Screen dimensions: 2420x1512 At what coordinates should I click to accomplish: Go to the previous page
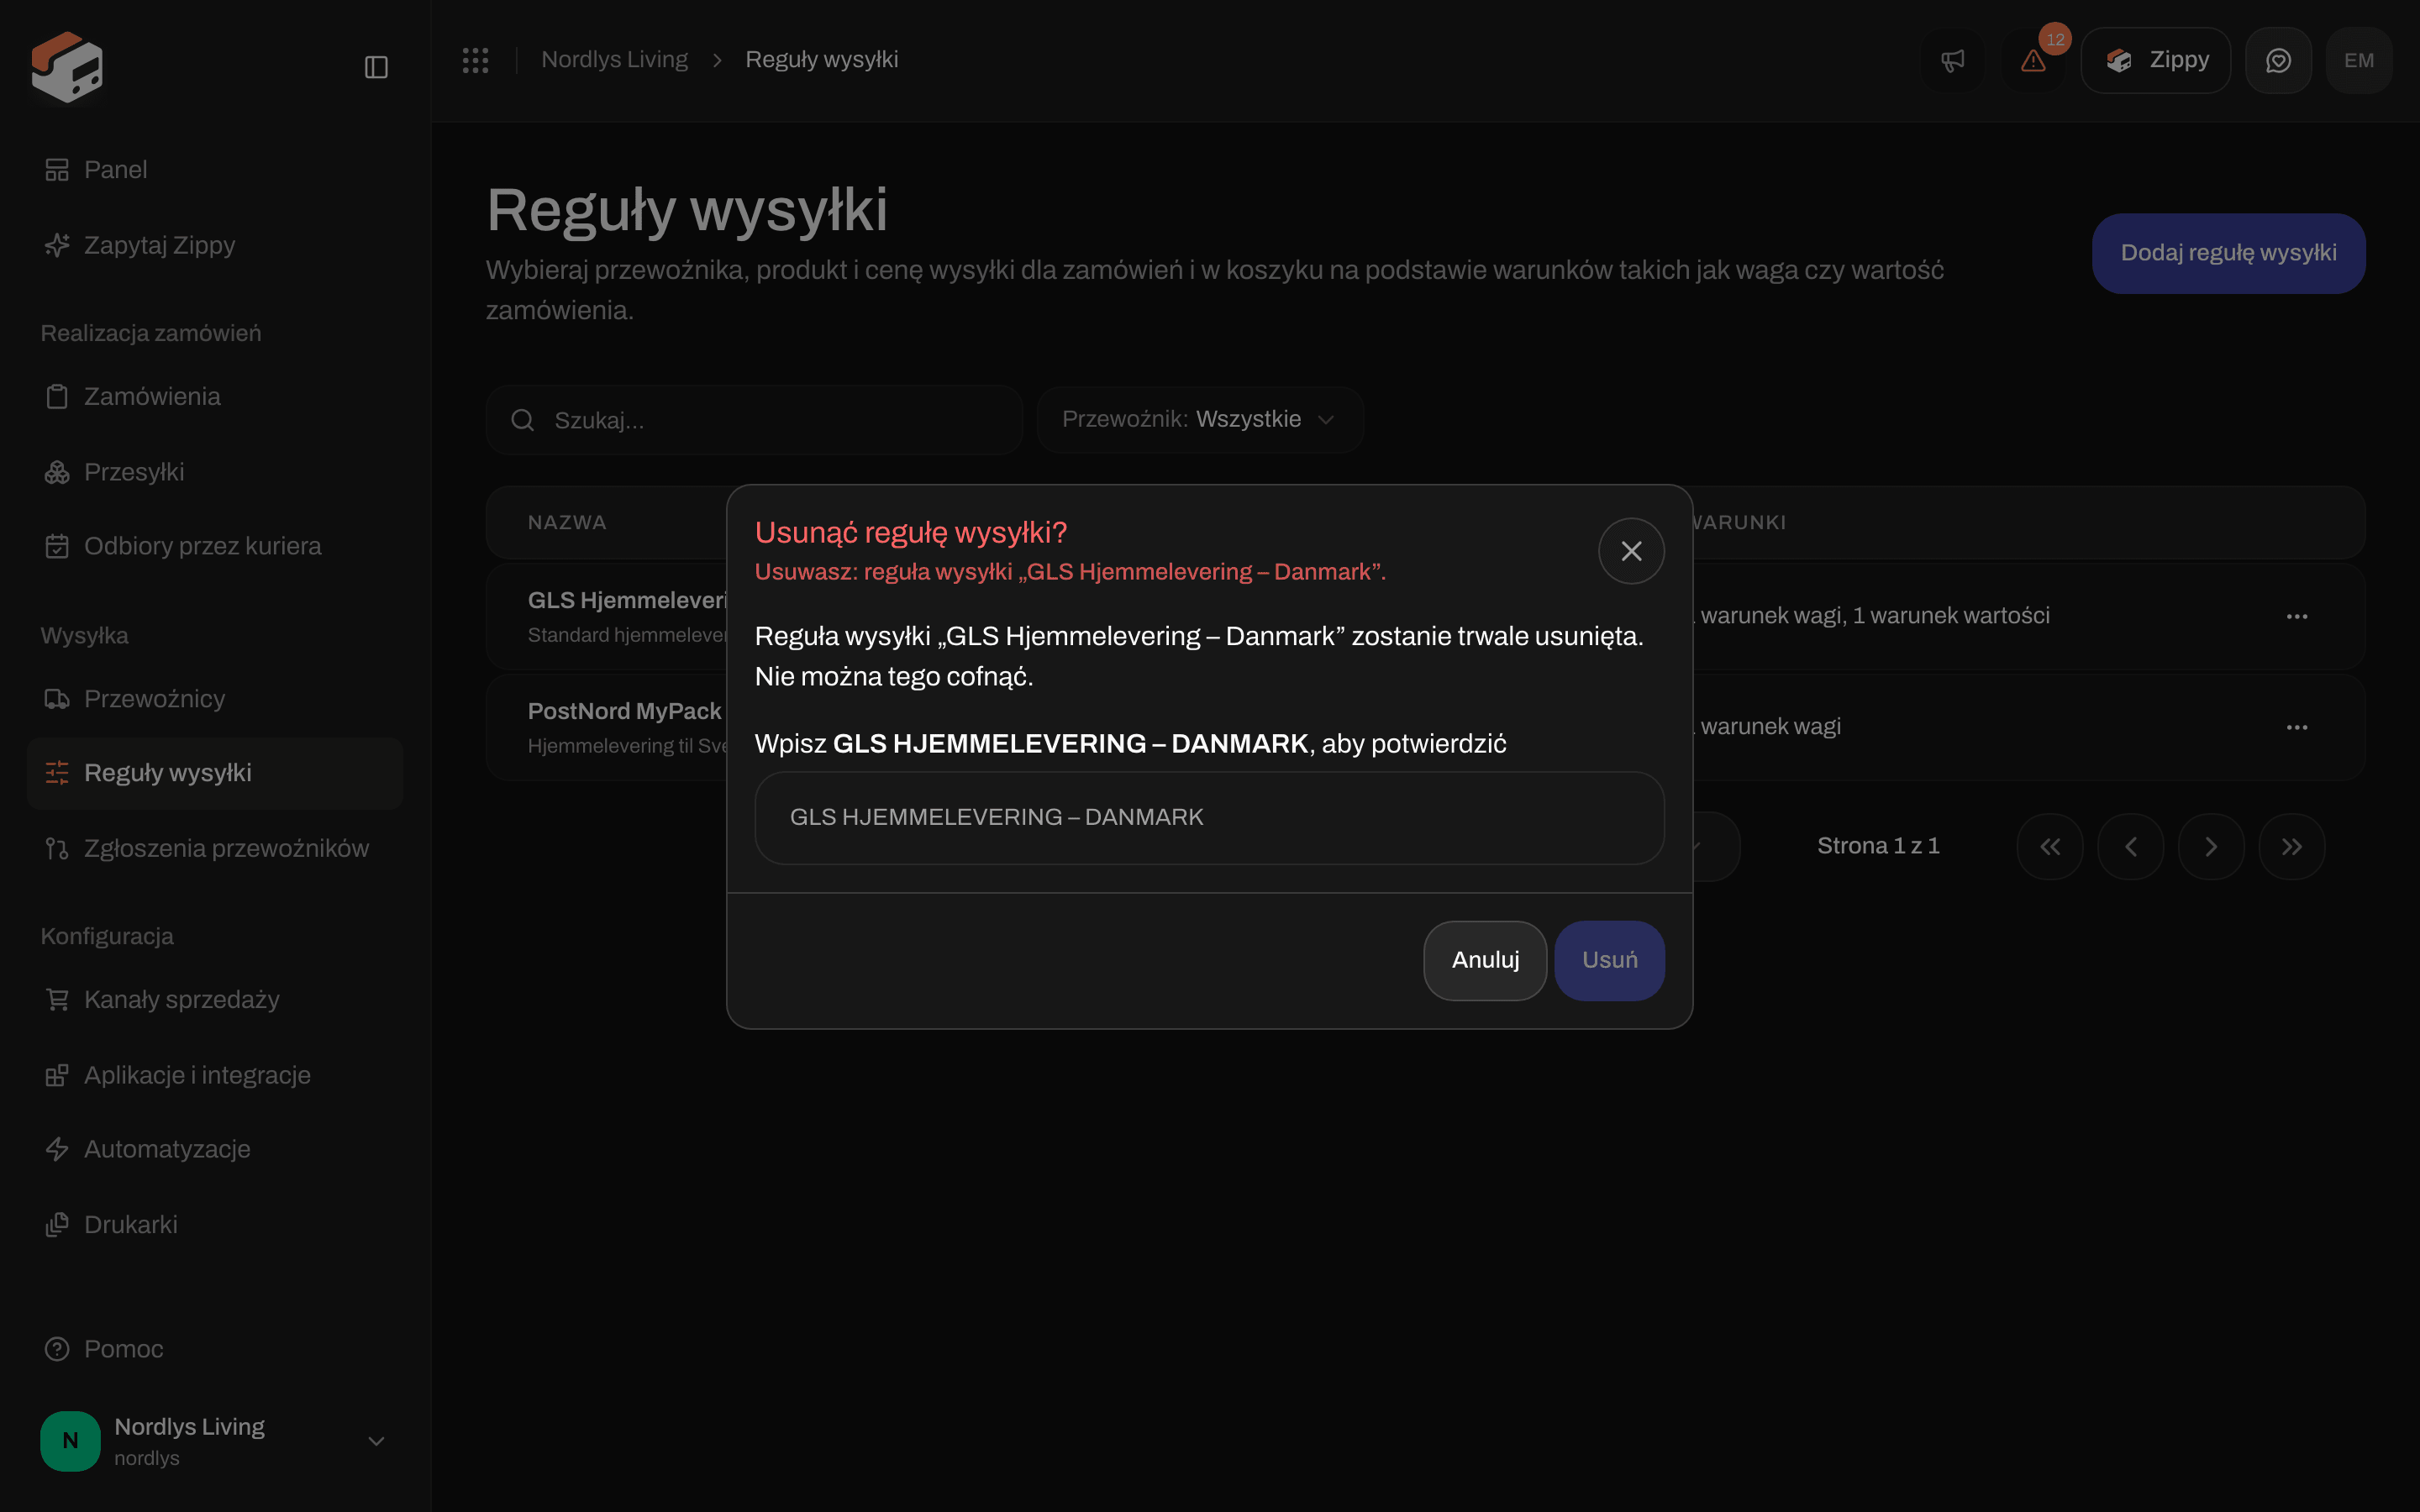(2131, 847)
